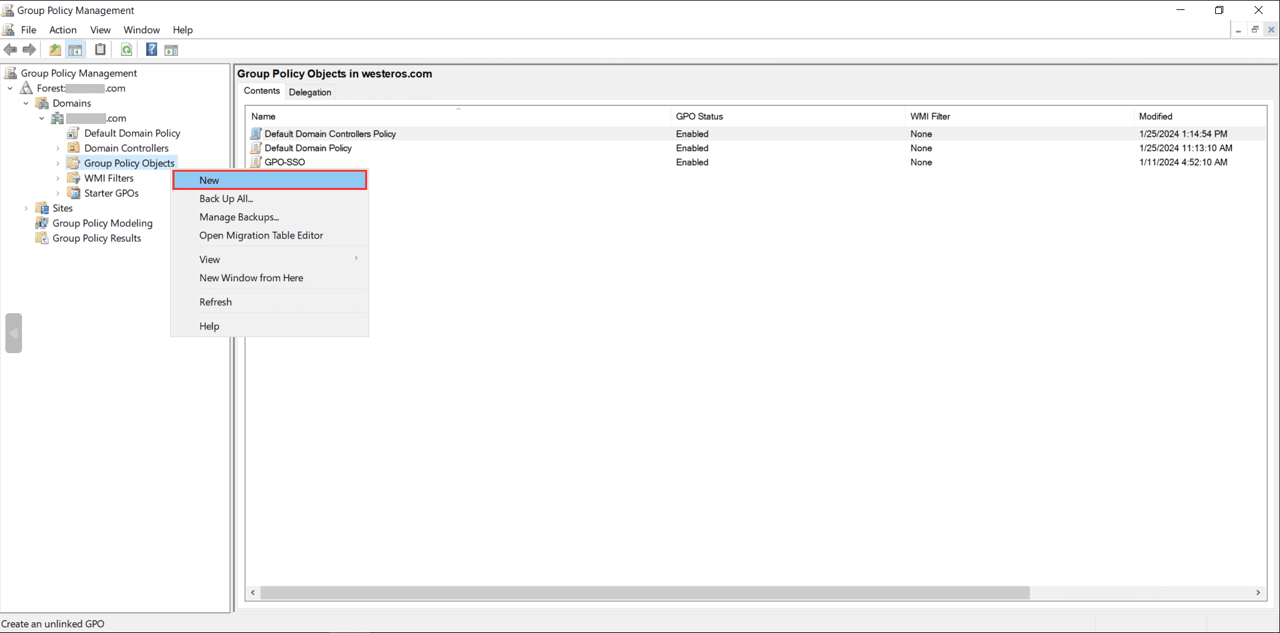Switch to the Delegation tab
This screenshot has height=633, width=1280.
coord(310,92)
